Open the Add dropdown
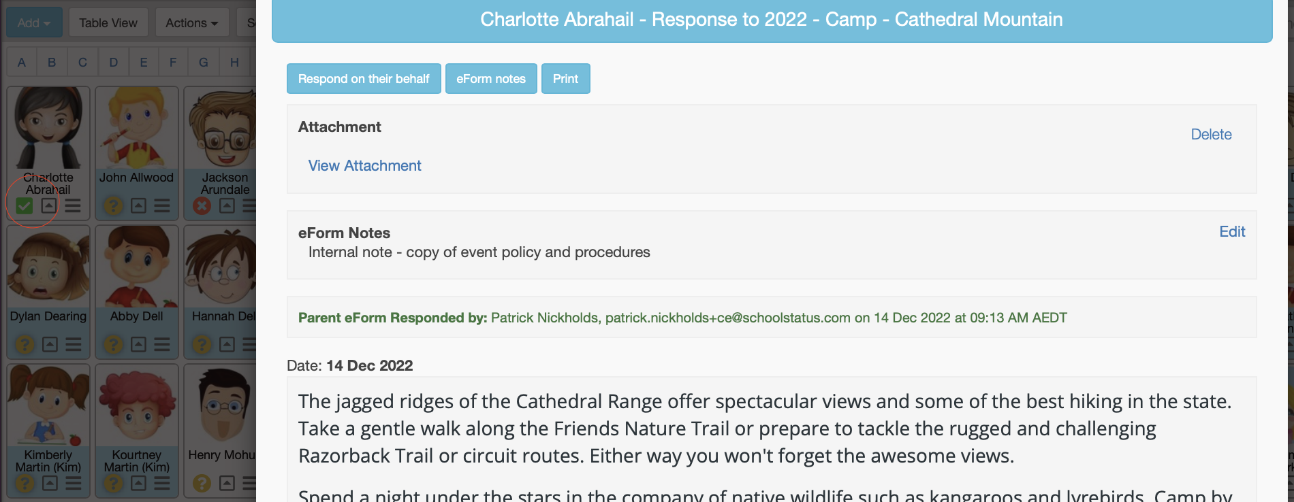This screenshot has height=502, width=1294. coord(34,23)
